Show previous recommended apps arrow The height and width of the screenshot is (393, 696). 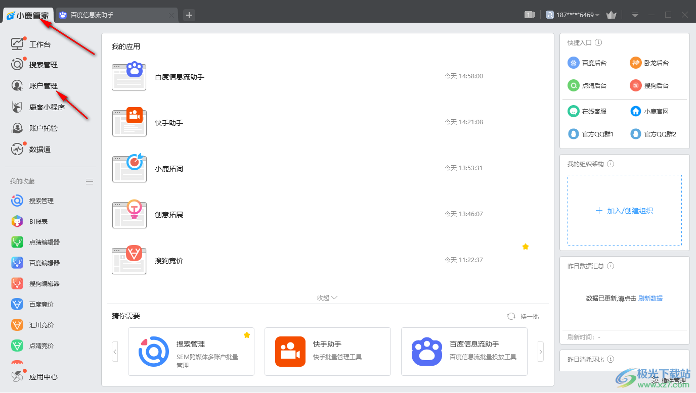115,352
